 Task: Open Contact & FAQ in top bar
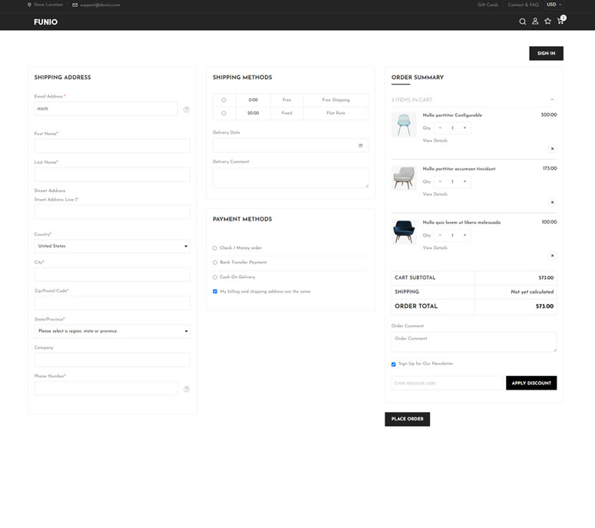tap(523, 5)
